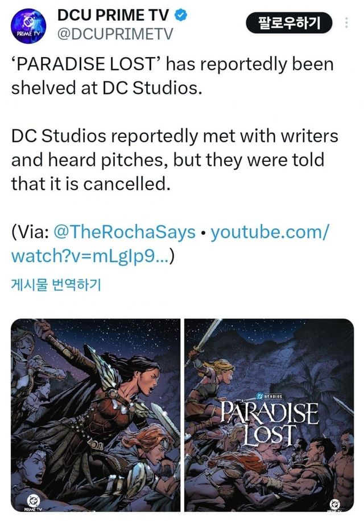Viewport: 364px width, 521px height.
Task: Follow the account with the 팔로우하기 button
Action: (289, 23)
